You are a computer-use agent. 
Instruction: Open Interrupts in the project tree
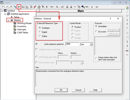coord(22,29)
